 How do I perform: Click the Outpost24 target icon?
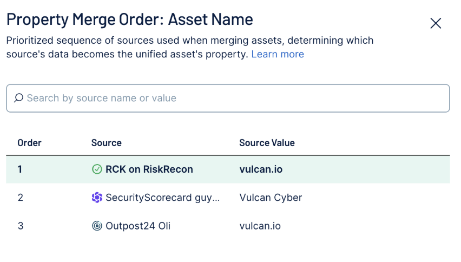(x=97, y=226)
